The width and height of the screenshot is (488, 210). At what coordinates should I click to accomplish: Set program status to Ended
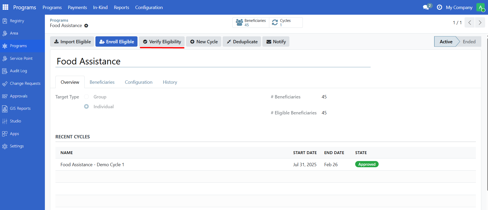(469, 42)
